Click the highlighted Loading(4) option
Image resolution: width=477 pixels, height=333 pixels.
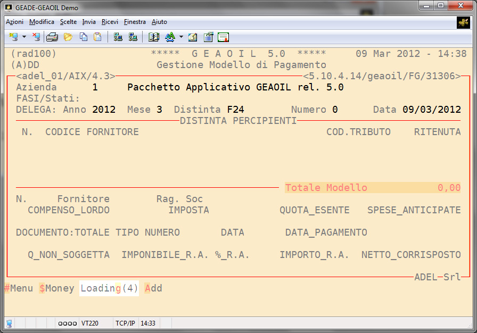point(109,288)
